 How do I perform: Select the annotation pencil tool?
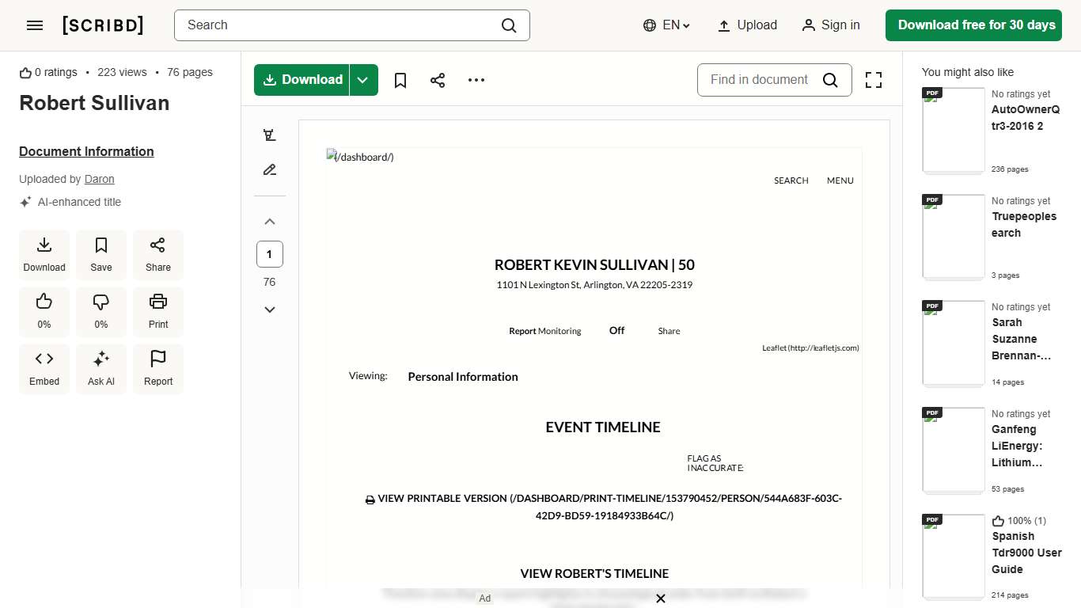[269, 169]
